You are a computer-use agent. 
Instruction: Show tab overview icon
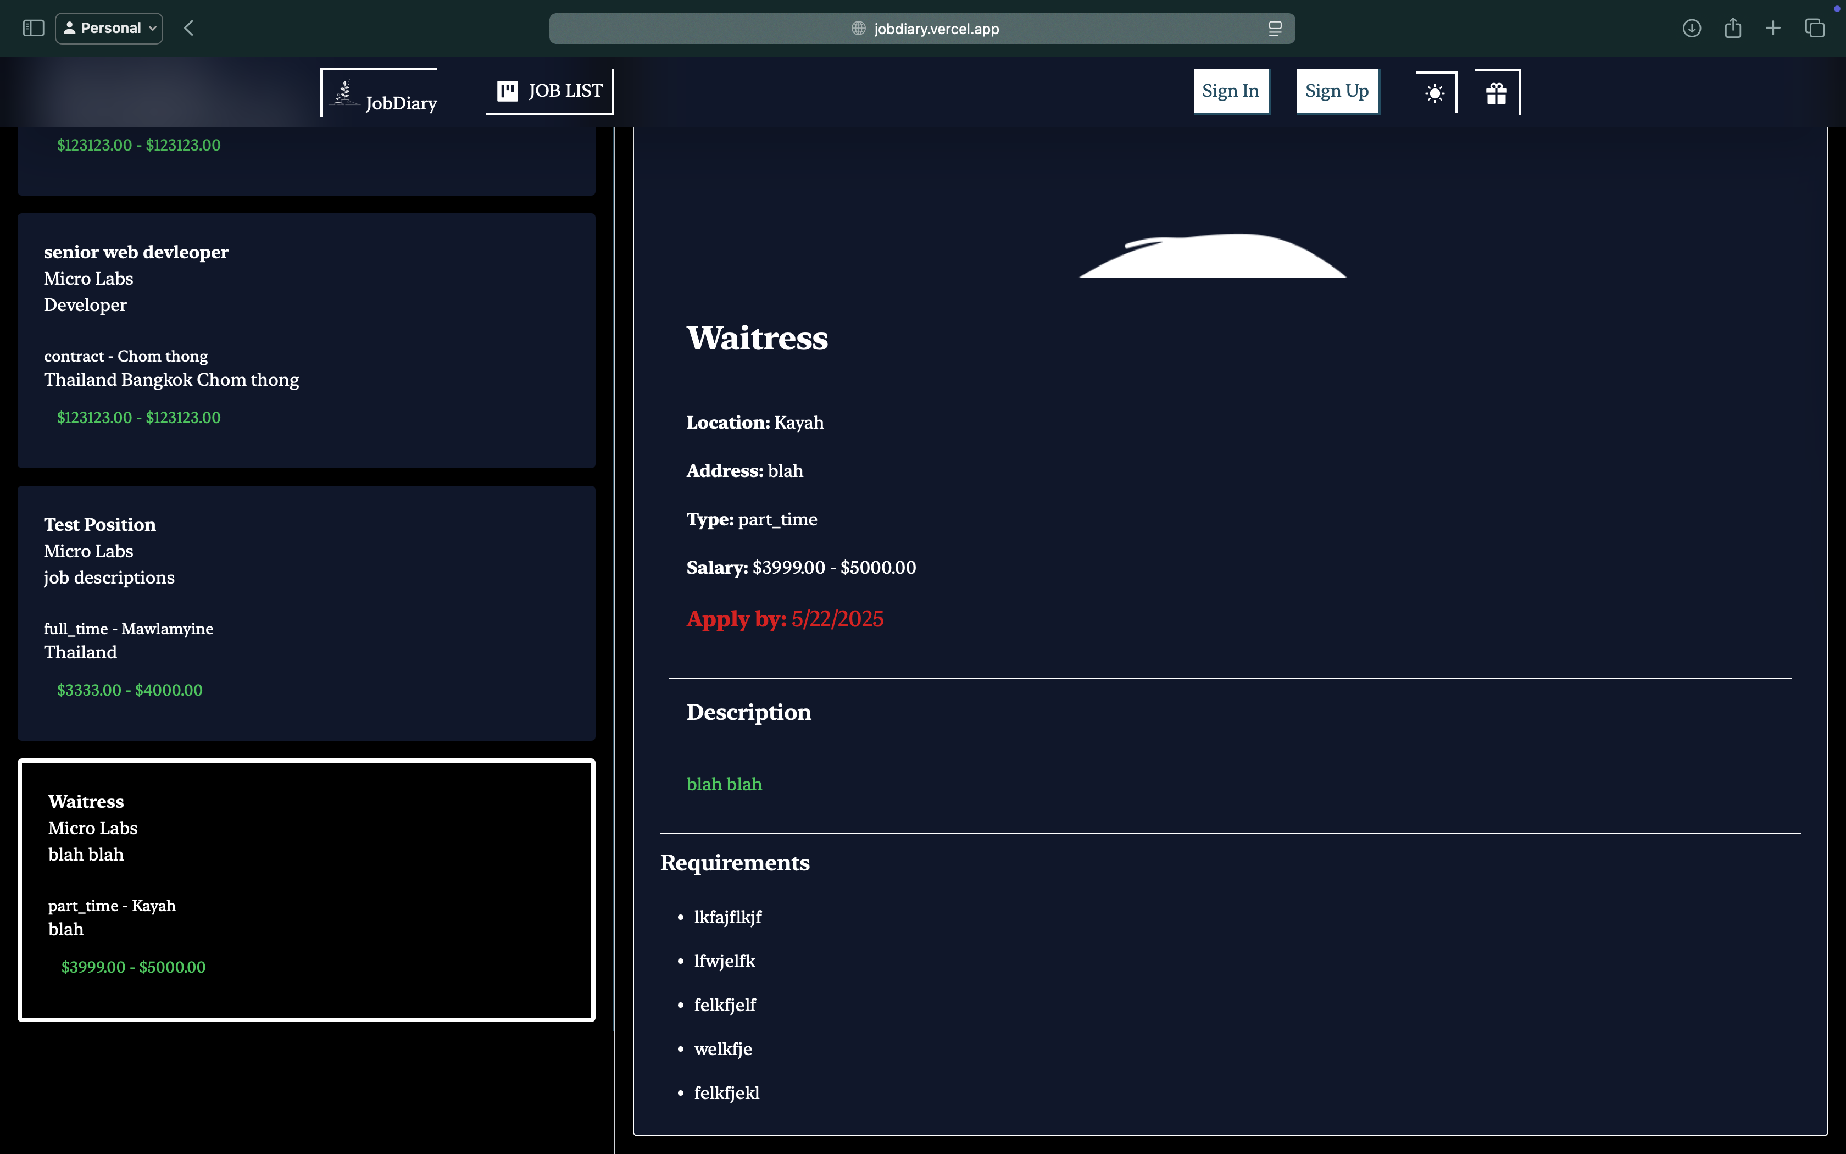(x=1814, y=28)
